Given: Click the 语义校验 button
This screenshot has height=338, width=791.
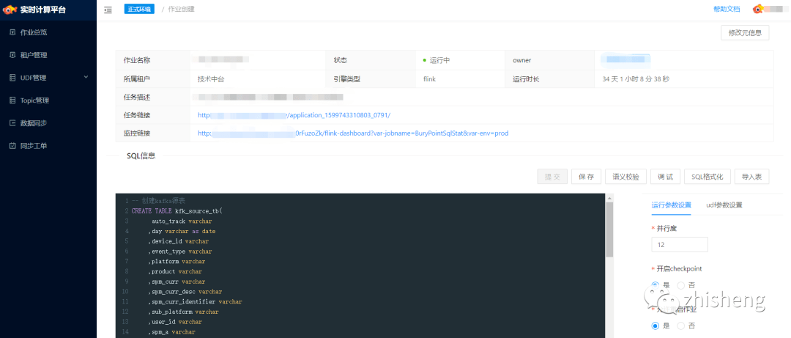Looking at the screenshot, I should [x=625, y=177].
